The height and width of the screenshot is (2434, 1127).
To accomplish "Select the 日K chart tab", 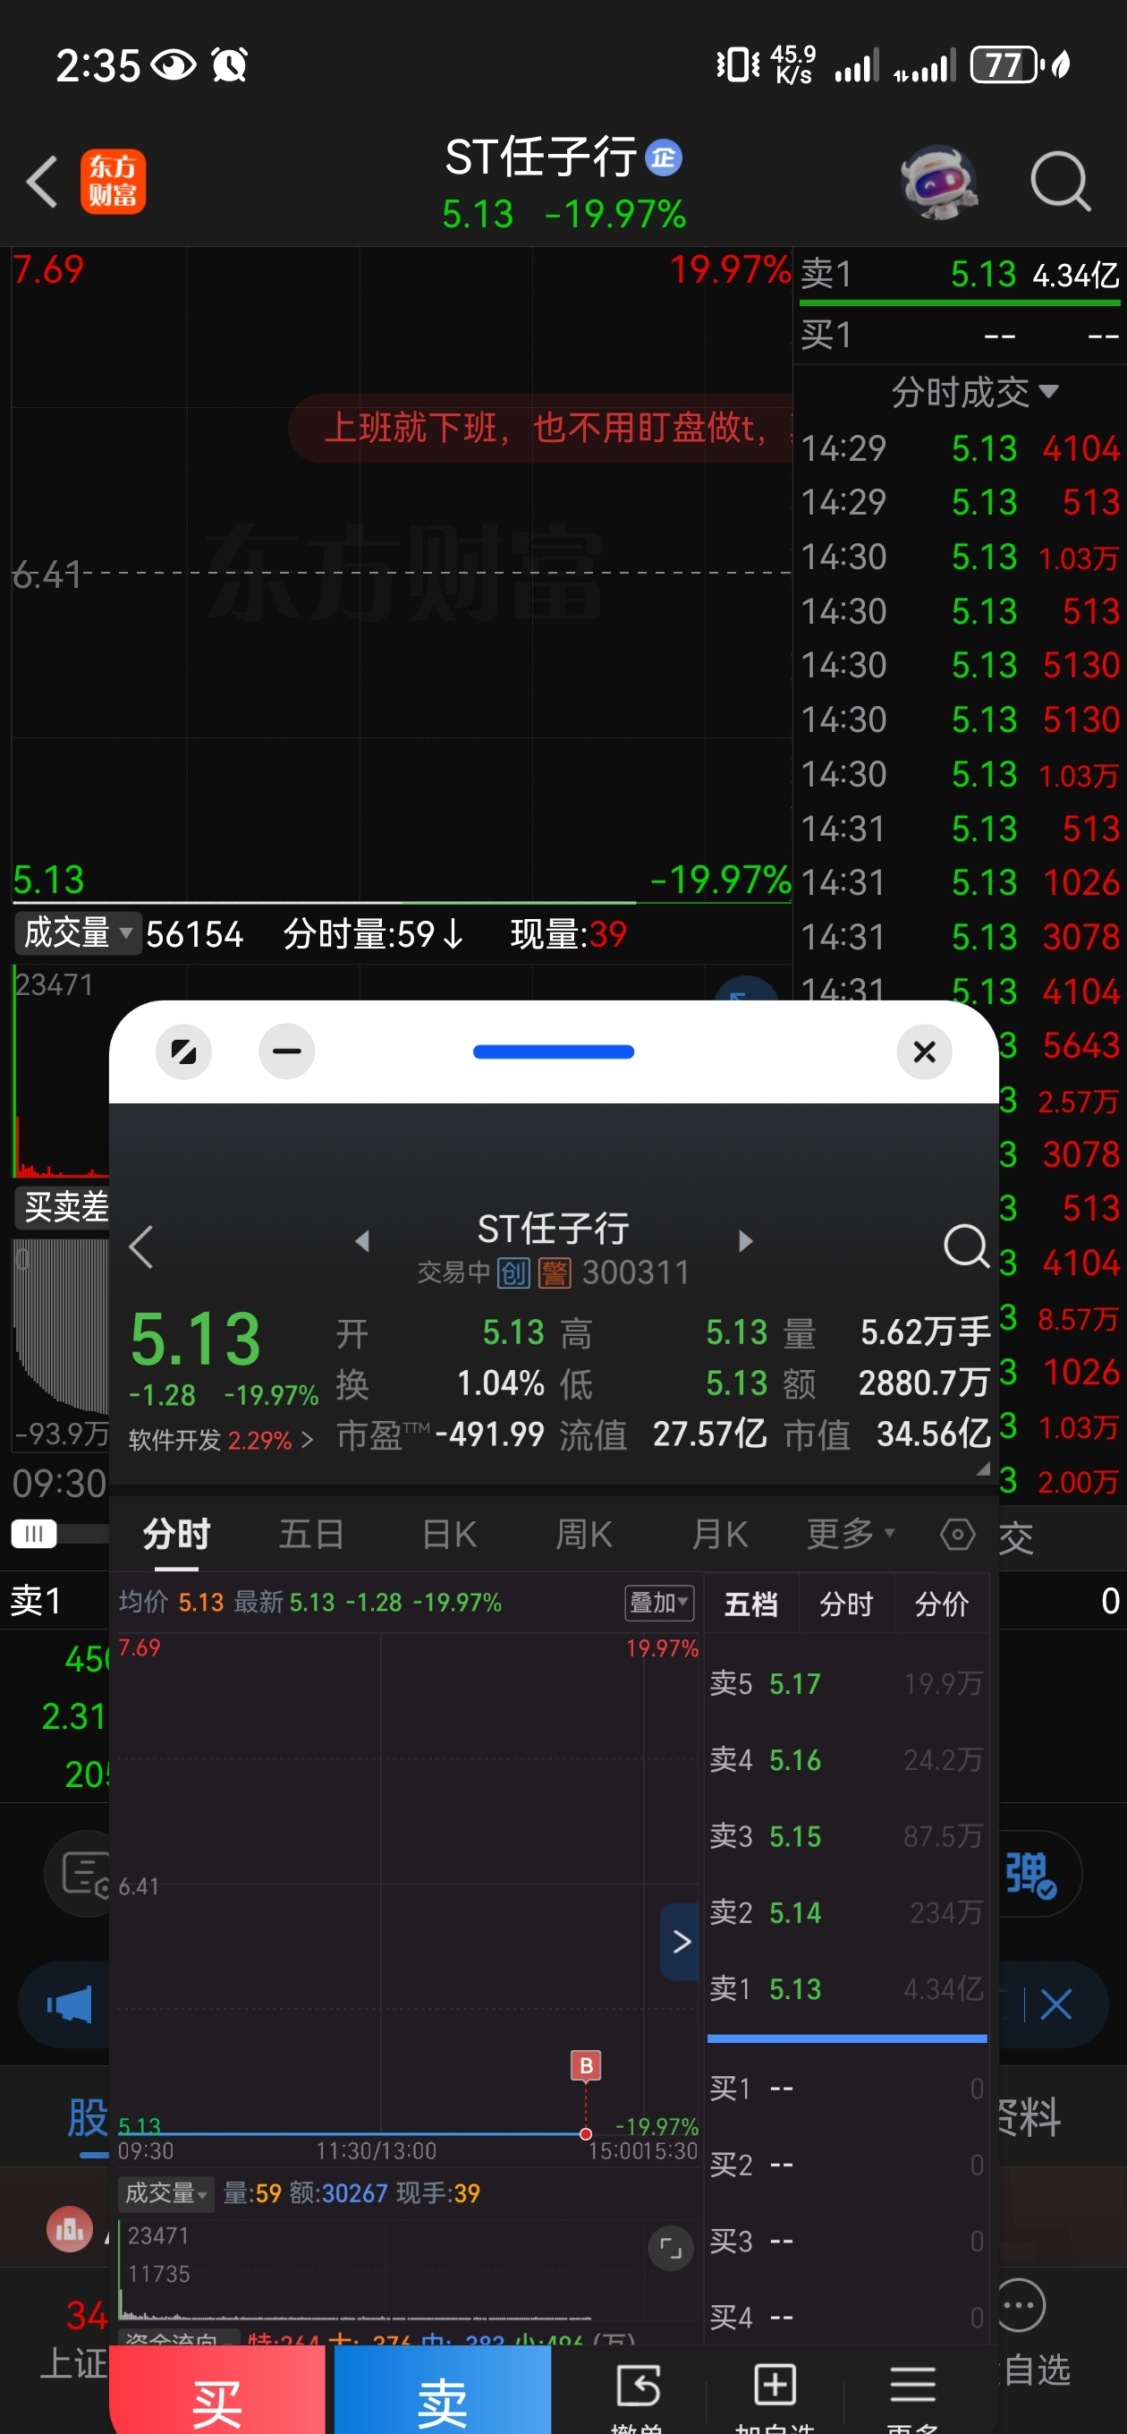I will point(449,1534).
